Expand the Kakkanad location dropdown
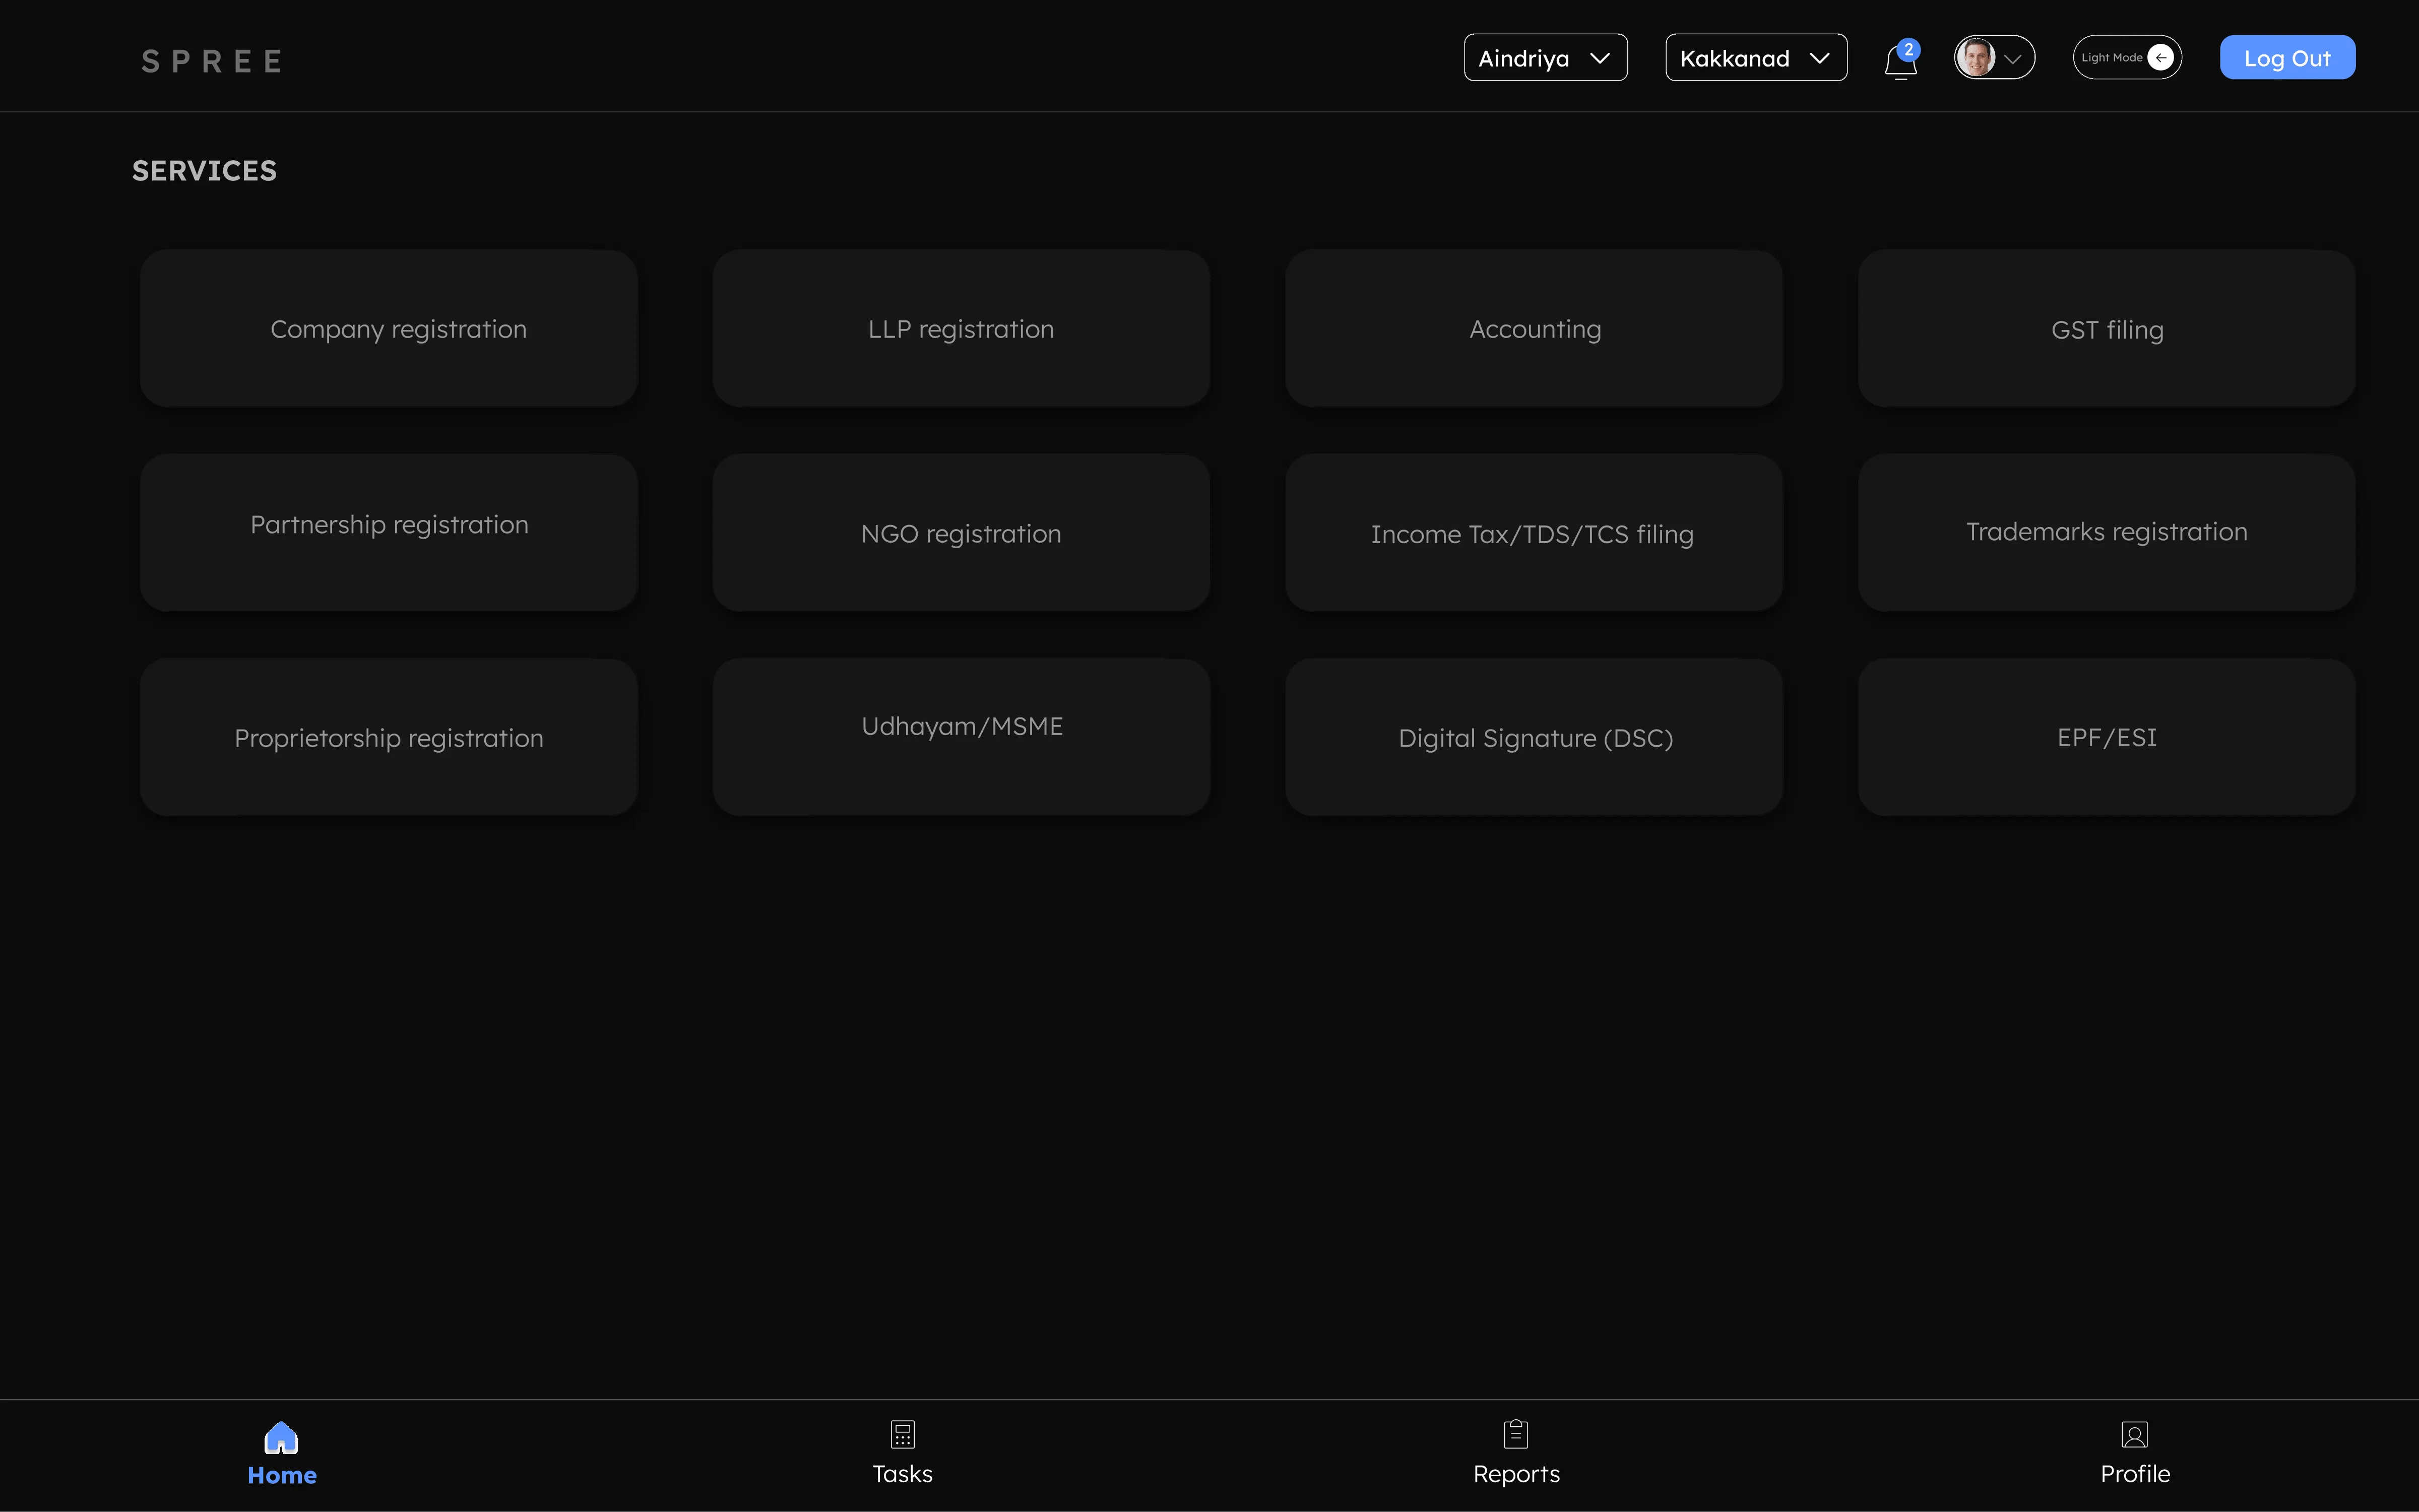The height and width of the screenshot is (1512, 2419). [x=1755, y=57]
